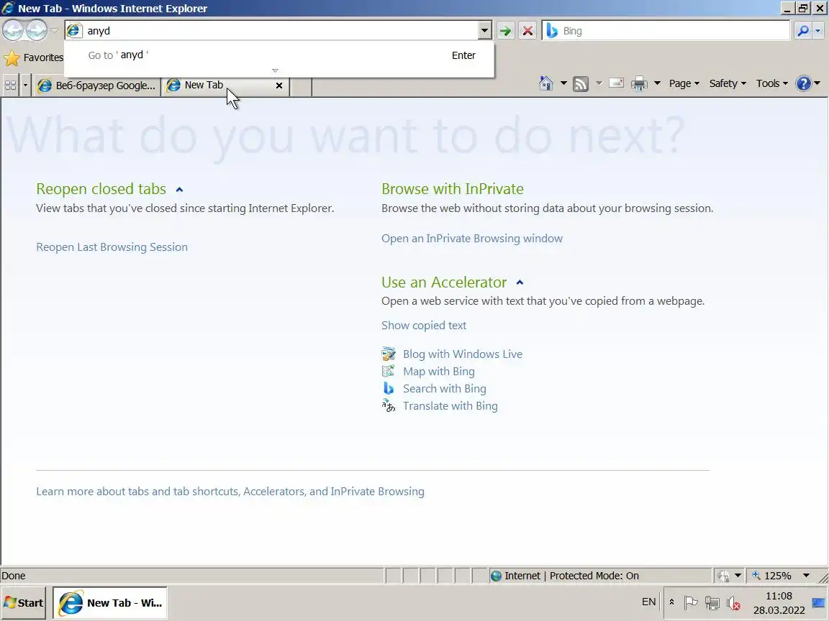Click the muted volume tray icon

[x=733, y=602]
